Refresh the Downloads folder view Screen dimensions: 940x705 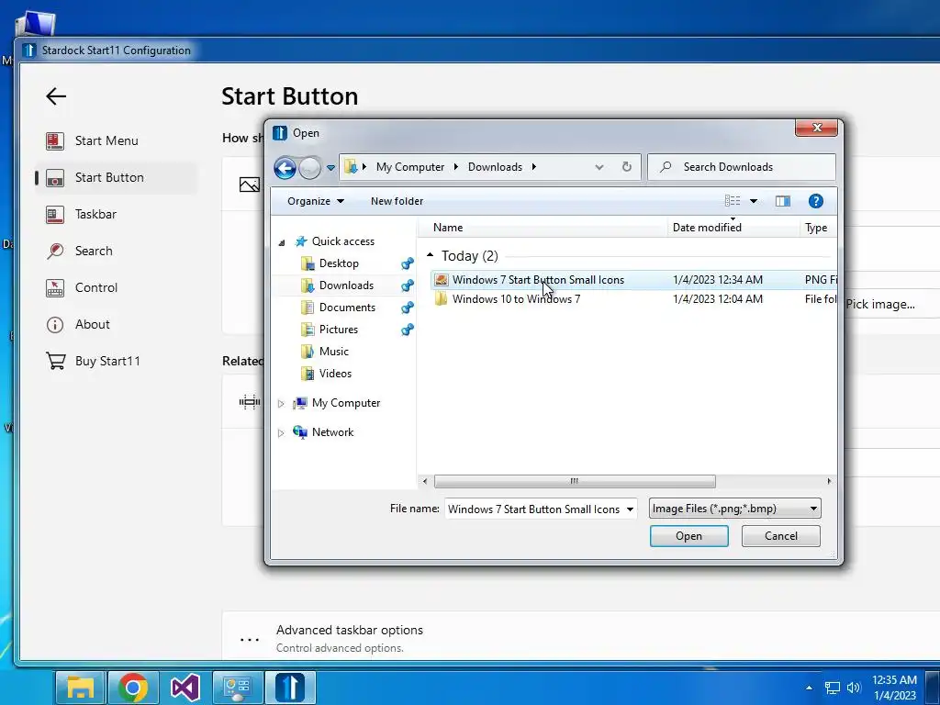click(626, 167)
